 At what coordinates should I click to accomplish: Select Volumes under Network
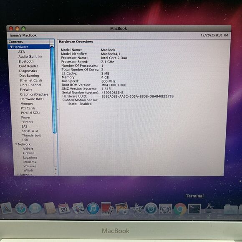pyautogui.click(x=30, y=166)
